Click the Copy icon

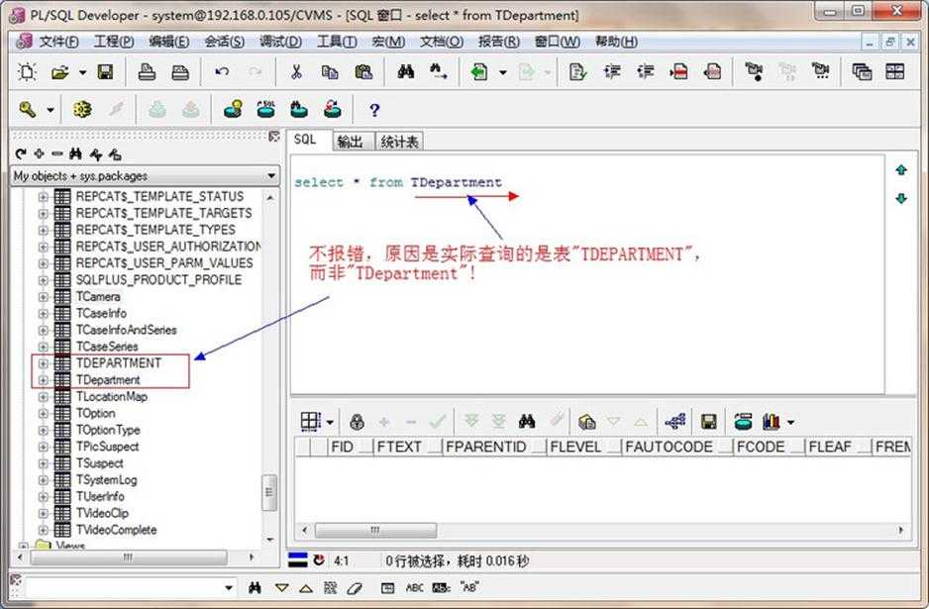[330, 72]
